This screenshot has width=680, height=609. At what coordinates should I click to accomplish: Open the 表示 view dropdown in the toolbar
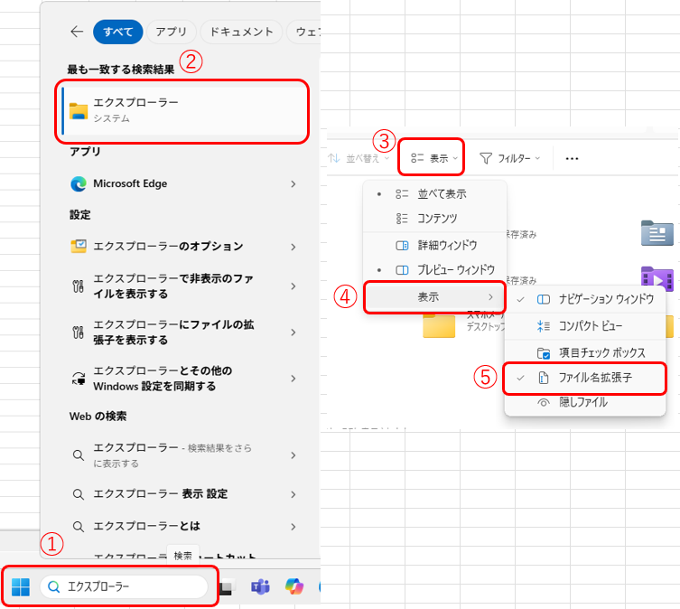tap(433, 158)
